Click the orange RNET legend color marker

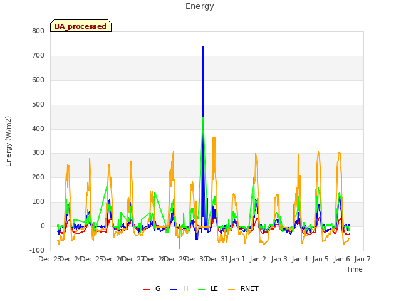point(231,290)
